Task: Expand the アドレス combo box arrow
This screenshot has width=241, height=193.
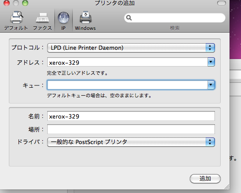Action: coord(211,62)
